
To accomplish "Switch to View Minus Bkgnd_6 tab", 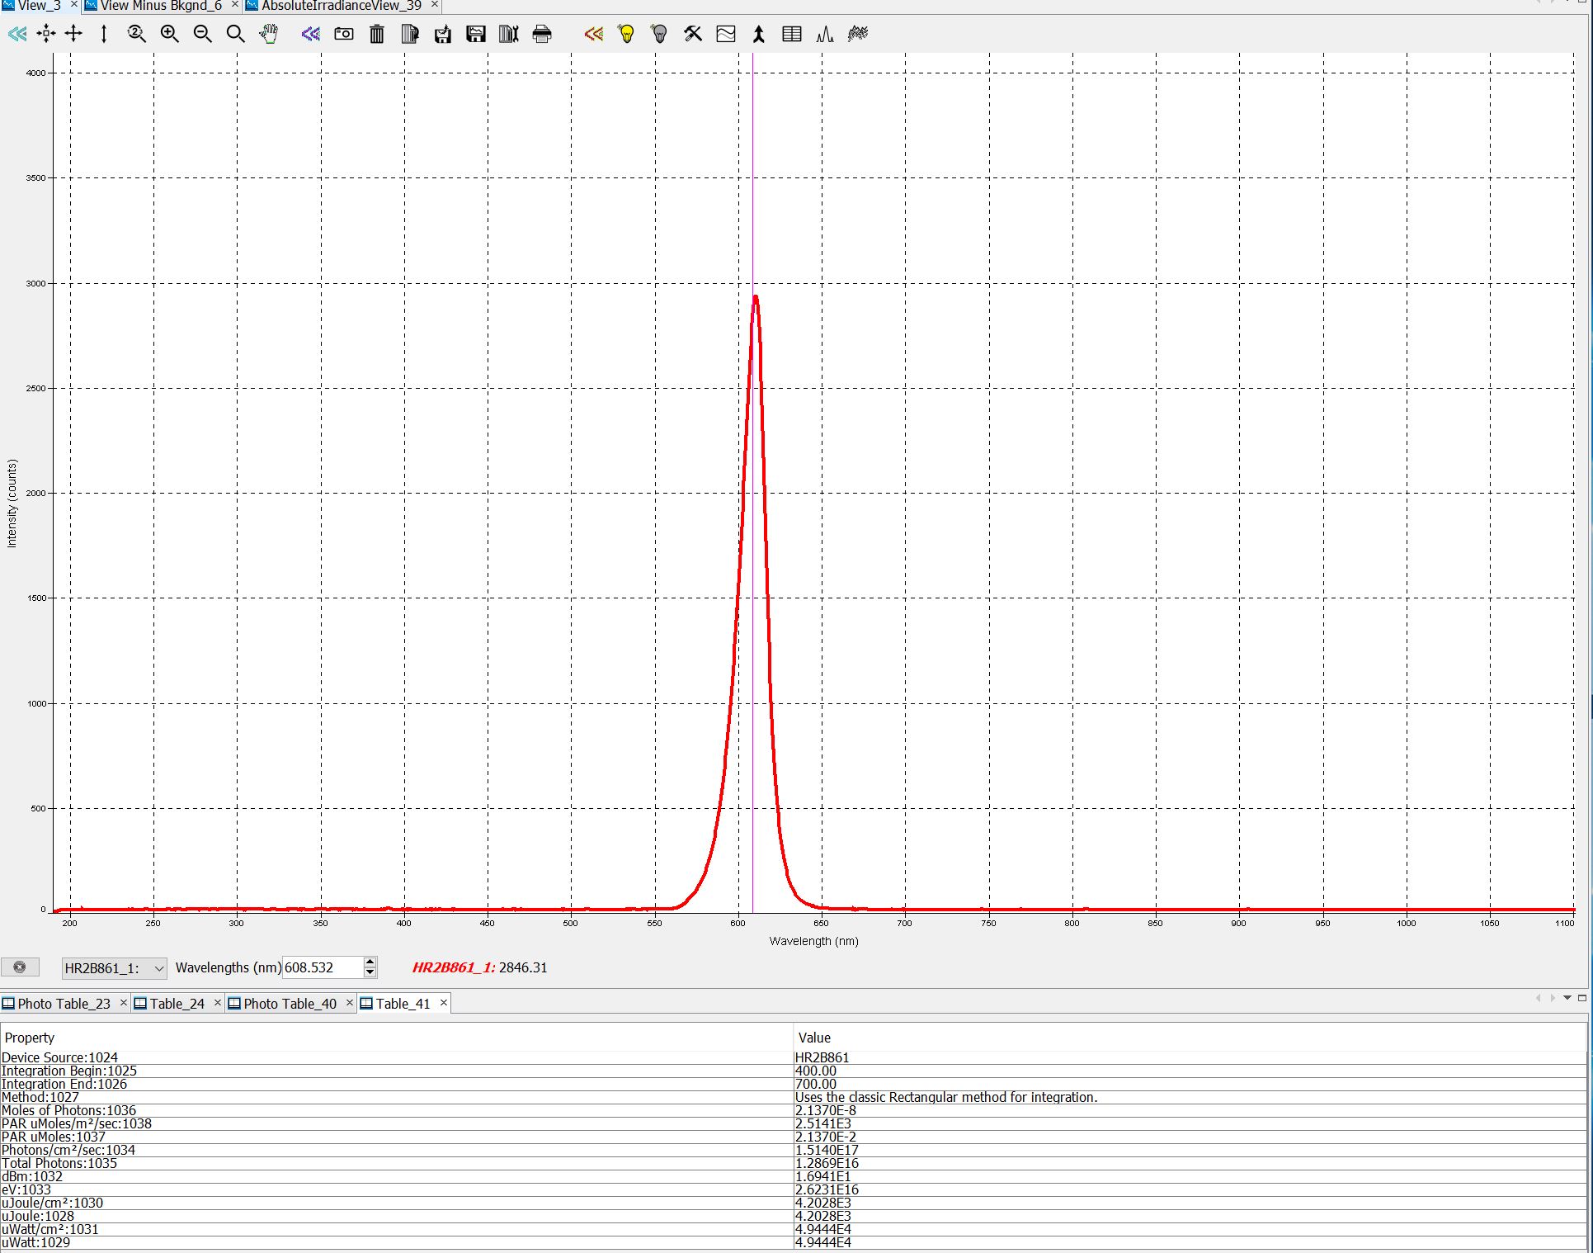I will pos(161,6).
